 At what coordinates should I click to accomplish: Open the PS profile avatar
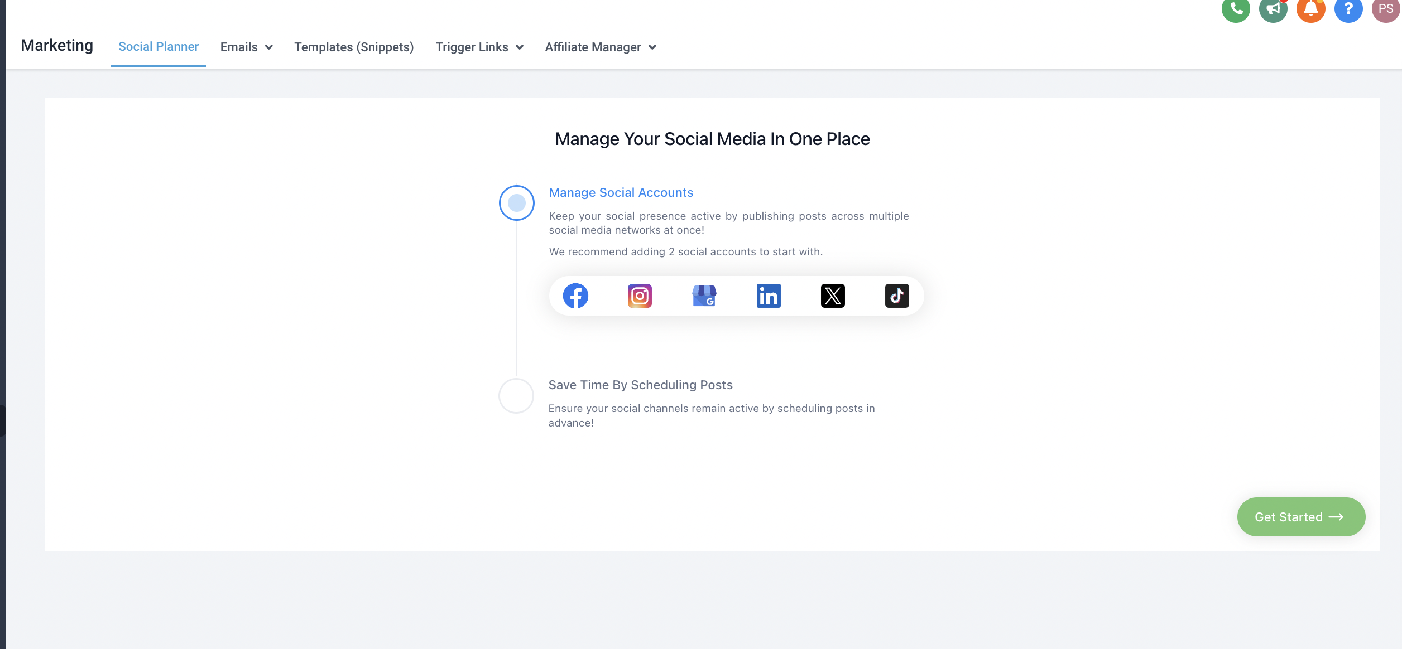click(x=1385, y=9)
